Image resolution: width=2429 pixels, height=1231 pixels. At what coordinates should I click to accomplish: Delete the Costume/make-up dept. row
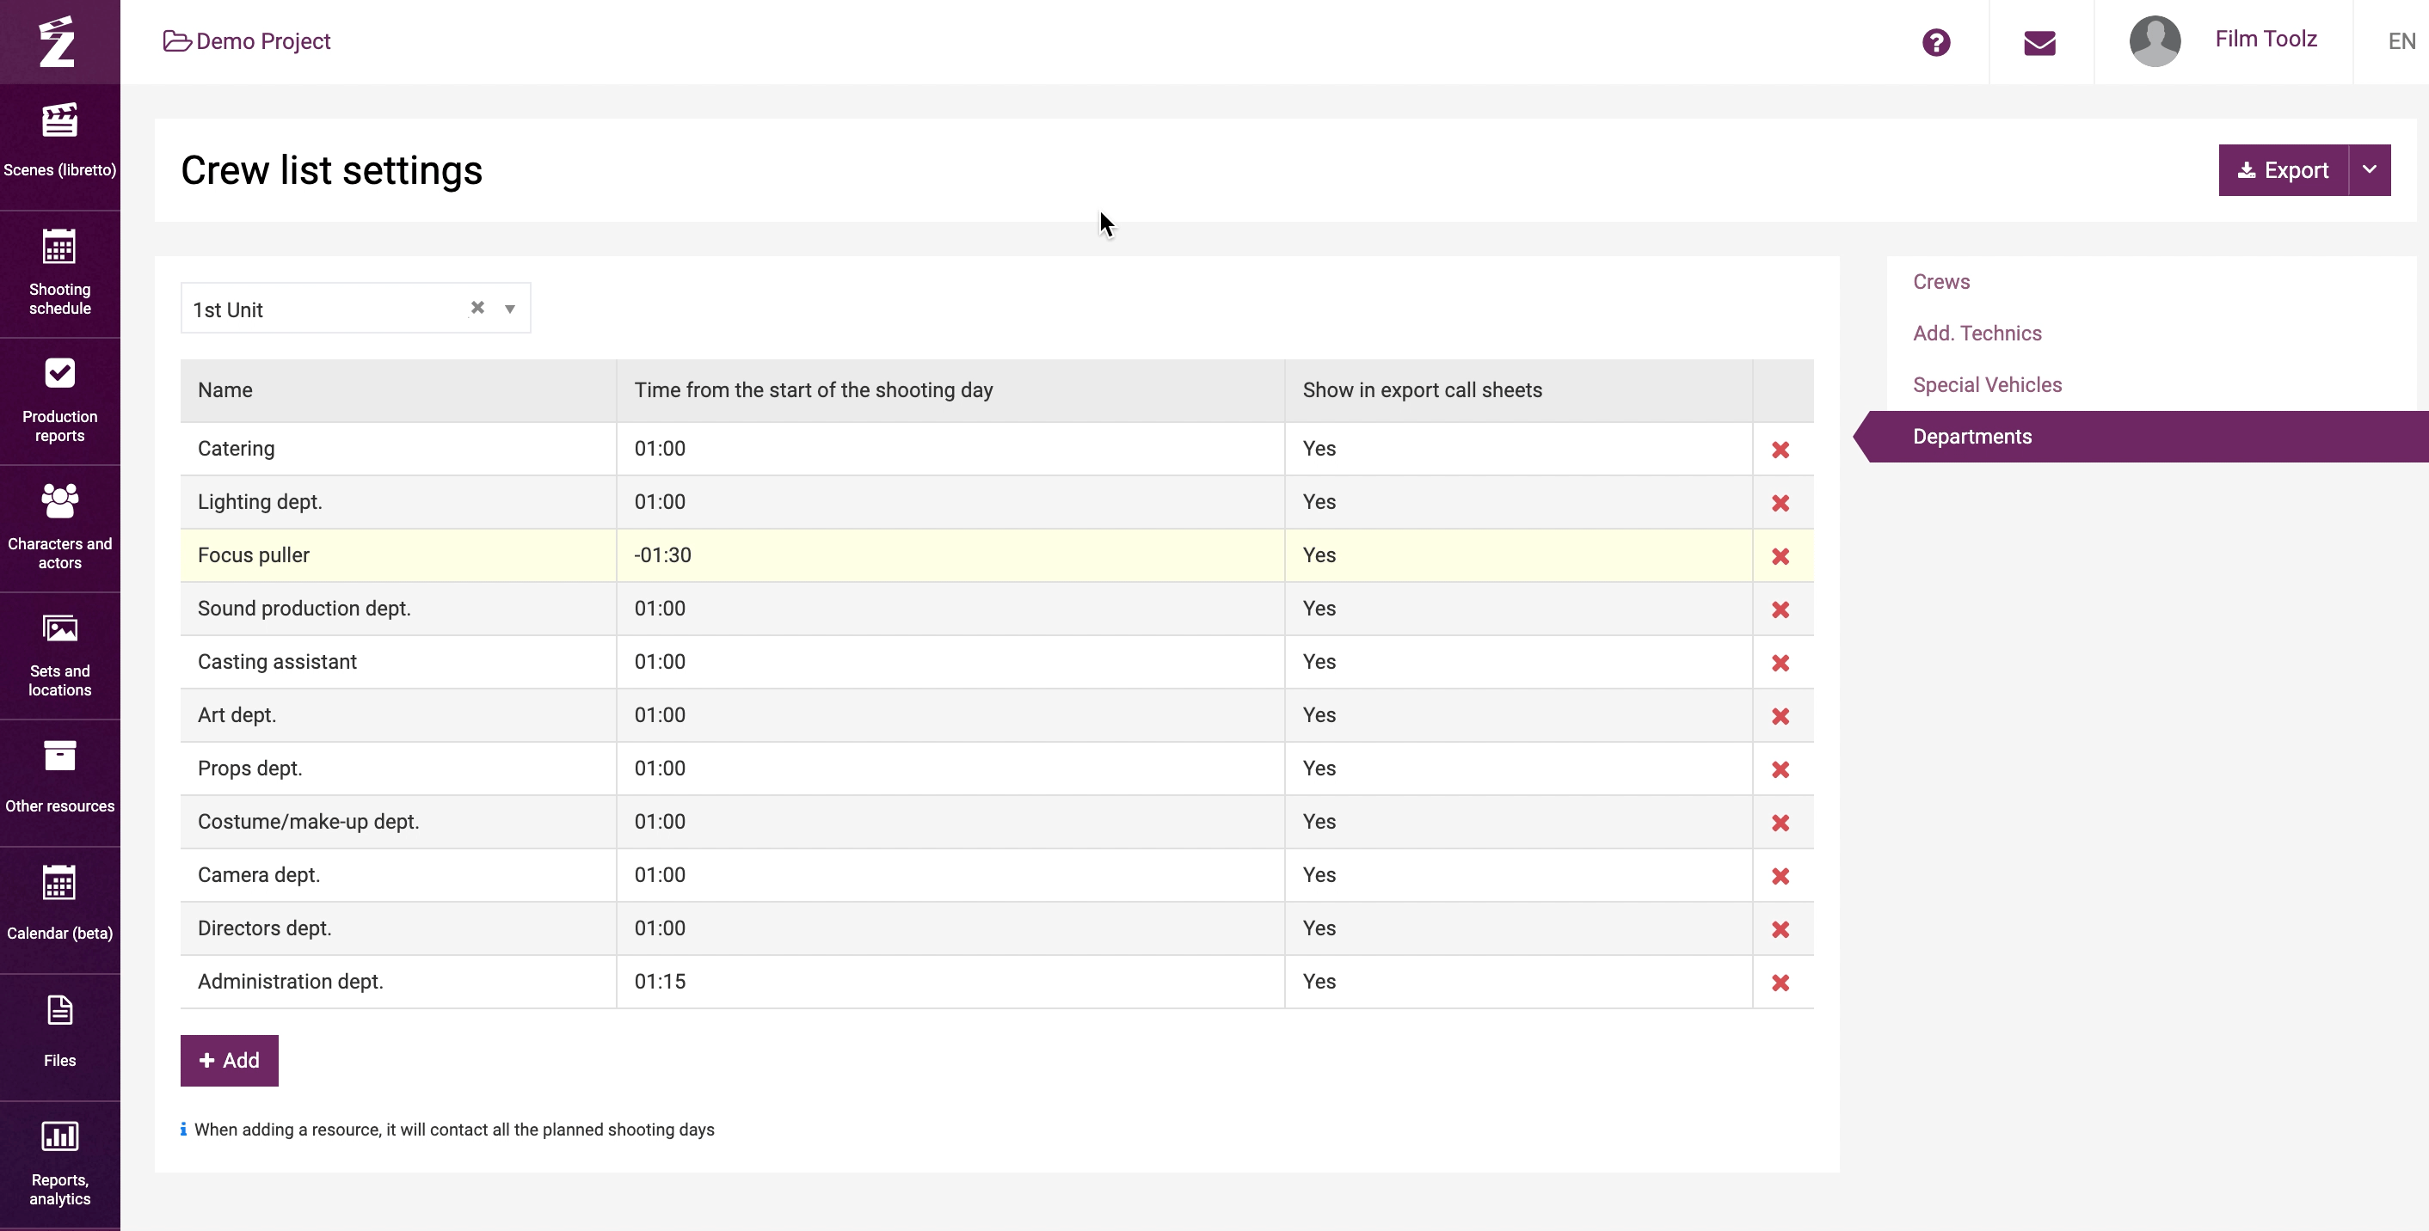point(1780,823)
